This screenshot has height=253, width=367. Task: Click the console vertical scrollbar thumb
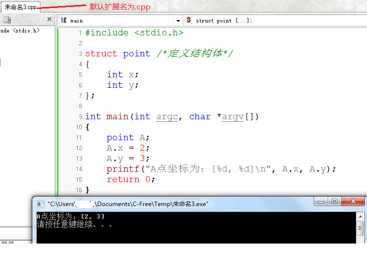tap(360, 228)
